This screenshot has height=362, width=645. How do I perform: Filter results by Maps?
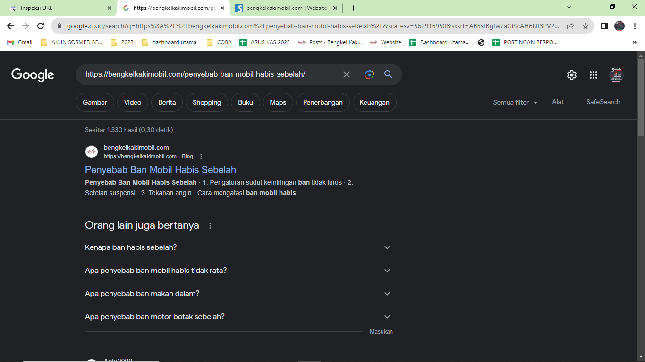(x=278, y=102)
